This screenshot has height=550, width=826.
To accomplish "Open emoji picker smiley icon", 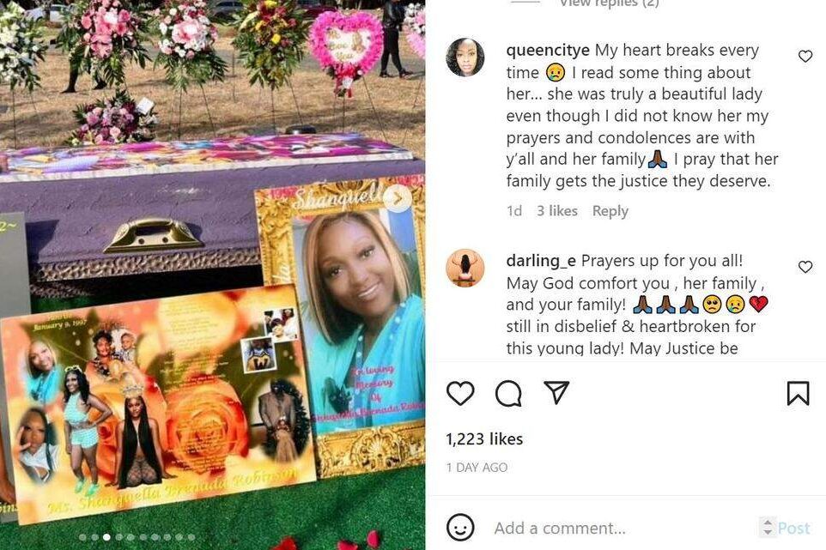I will 460,528.
